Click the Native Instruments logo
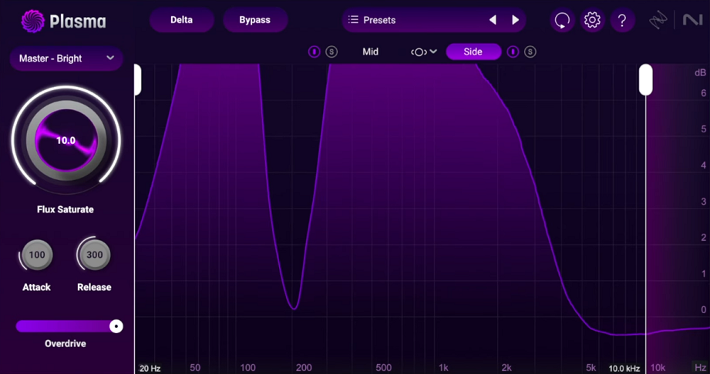This screenshot has width=710, height=374. coord(692,20)
